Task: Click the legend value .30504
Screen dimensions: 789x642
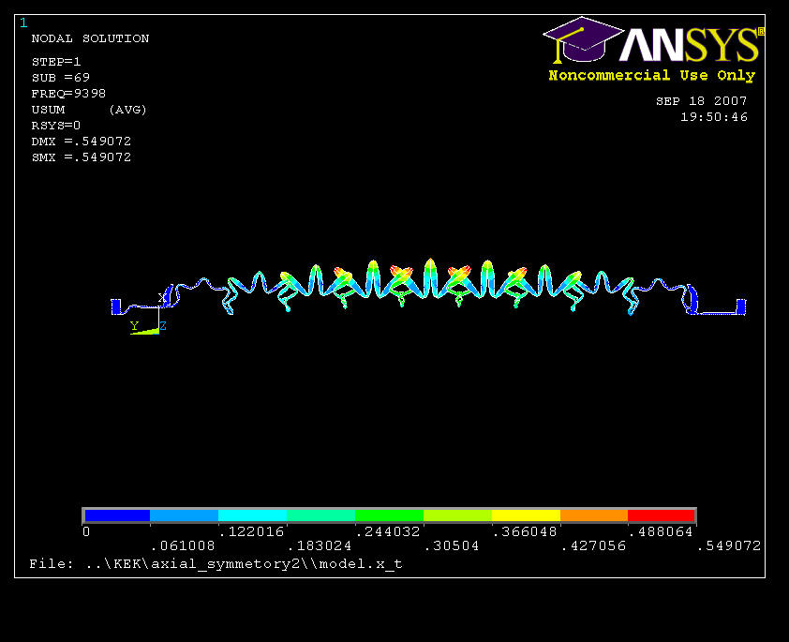Action: point(452,545)
